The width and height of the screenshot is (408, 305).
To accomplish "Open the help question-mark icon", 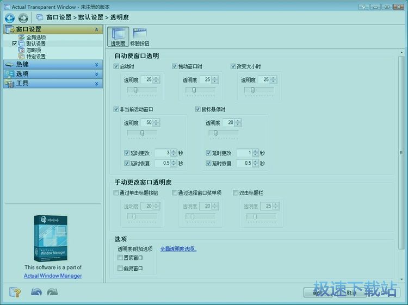I will 15,292.
